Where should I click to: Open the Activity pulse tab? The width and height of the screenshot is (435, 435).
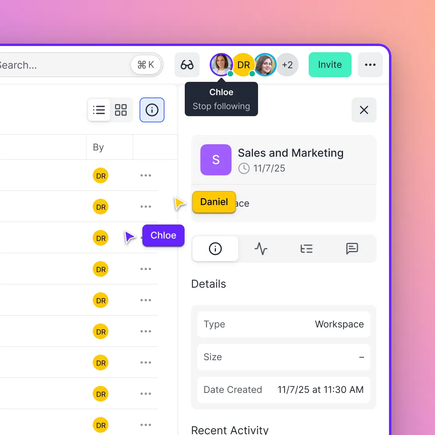261,249
